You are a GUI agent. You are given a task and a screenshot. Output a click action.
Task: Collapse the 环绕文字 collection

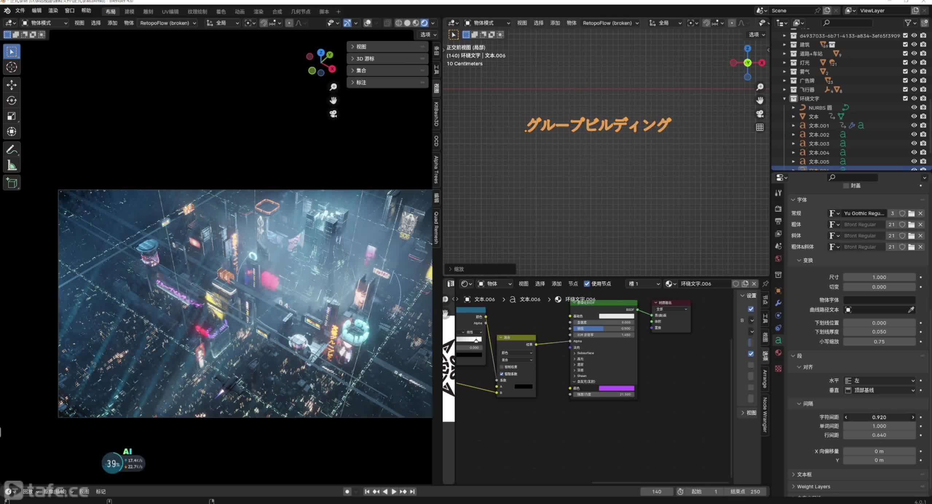(785, 99)
